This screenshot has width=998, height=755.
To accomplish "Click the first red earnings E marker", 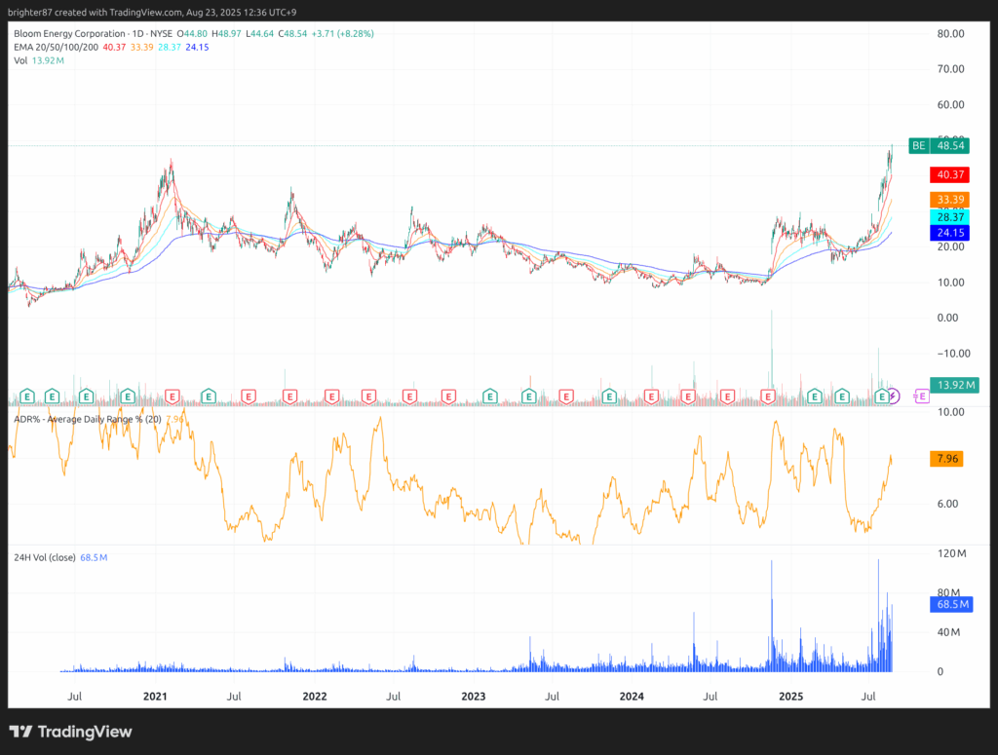I will pos(172,396).
